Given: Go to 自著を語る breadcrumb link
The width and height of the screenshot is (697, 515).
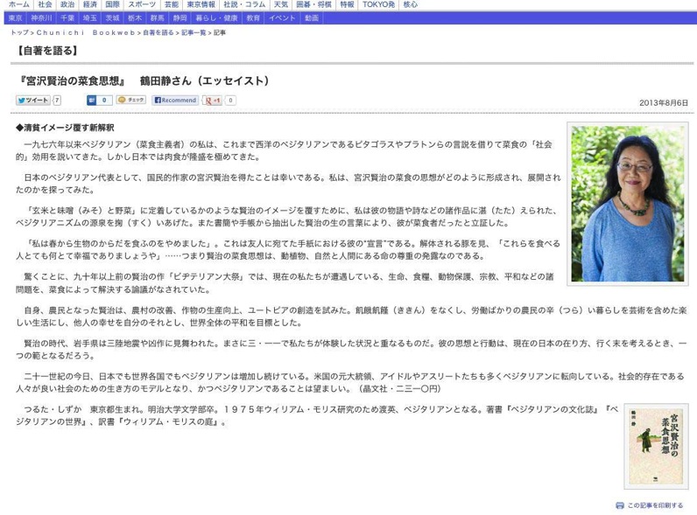Looking at the screenshot, I should coord(158,32).
